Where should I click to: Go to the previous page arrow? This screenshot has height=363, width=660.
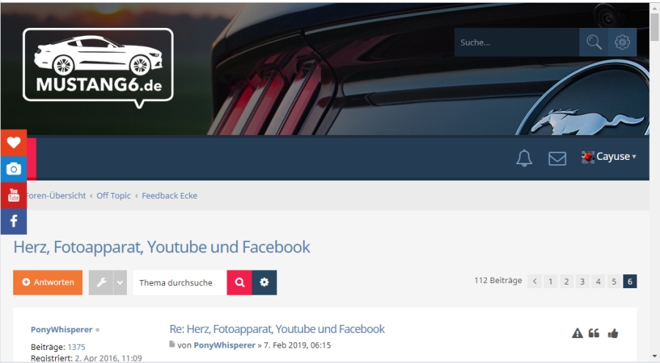tap(535, 282)
